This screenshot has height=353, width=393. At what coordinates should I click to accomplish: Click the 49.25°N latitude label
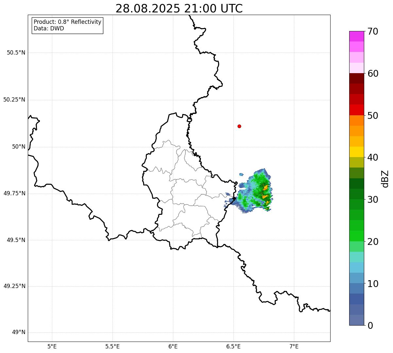pyautogui.click(x=14, y=286)
